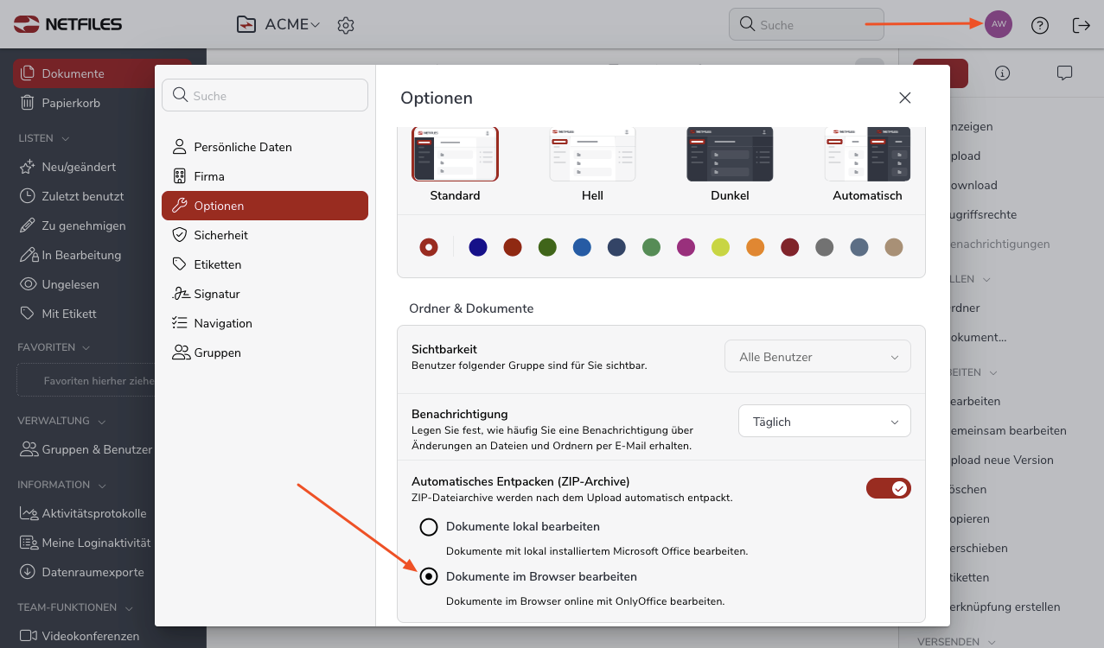The width and height of the screenshot is (1104, 648).
Task: Pick the orange accent color swatch
Action: (756, 248)
